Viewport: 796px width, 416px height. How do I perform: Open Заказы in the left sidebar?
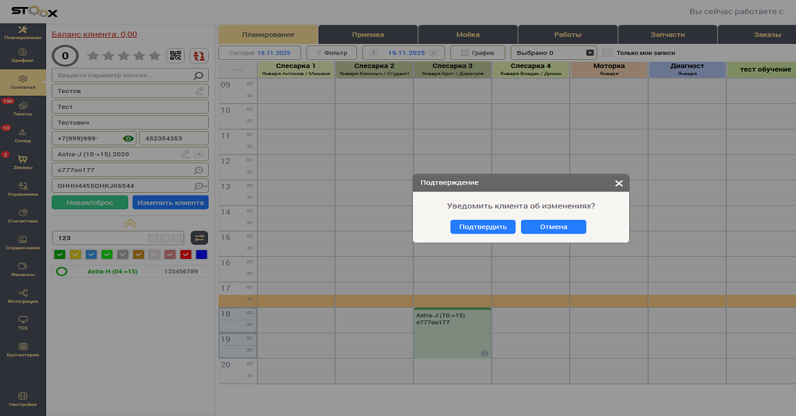click(23, 163)
